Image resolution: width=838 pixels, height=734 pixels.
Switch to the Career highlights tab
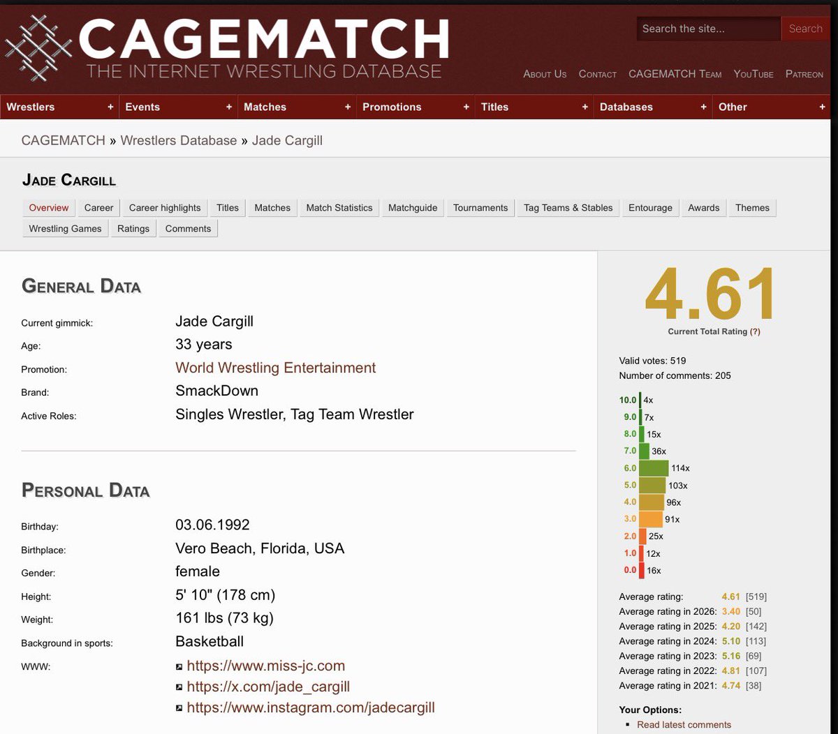165,208
